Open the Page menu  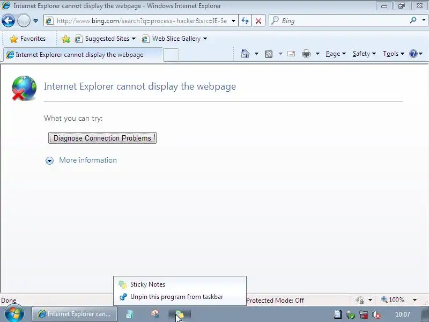336,54
